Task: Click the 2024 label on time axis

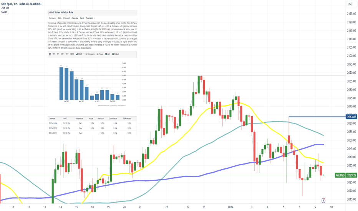Action: (x=230, y=207)
